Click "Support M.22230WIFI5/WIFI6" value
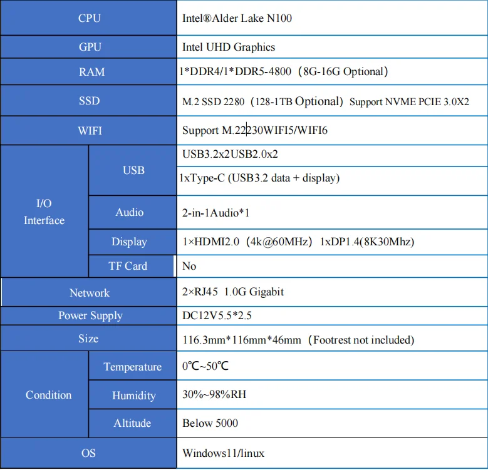 (254, 130)
